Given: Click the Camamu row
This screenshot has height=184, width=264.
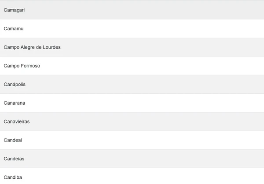Looking at the screenshot, I should pyautogui.click(x=14, y=28).
